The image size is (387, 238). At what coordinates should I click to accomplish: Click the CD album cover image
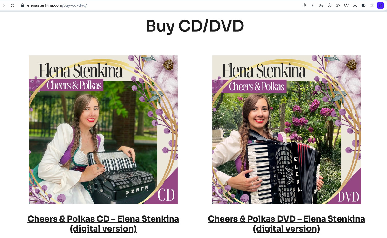coord(103,129)
